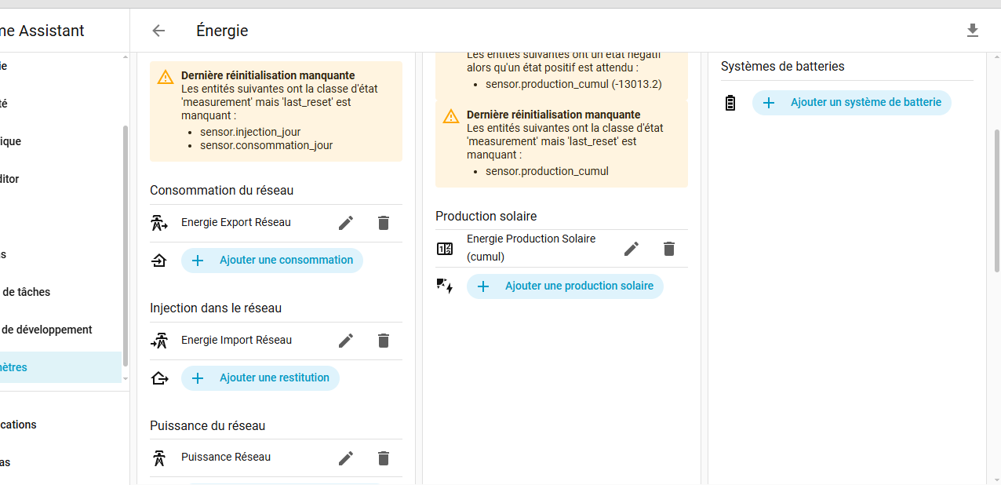Delete the Energie Export Réseau entry
The height and width of the screenshot is (485, 1001).
(384, 223)
